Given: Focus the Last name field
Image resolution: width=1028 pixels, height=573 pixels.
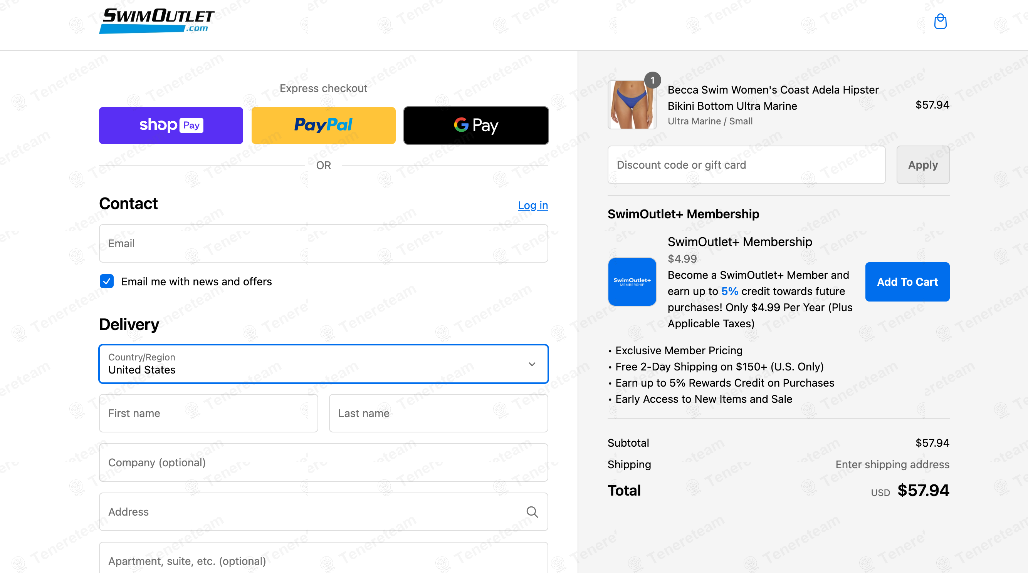Looking at the screenshot, I should point(438,413).
